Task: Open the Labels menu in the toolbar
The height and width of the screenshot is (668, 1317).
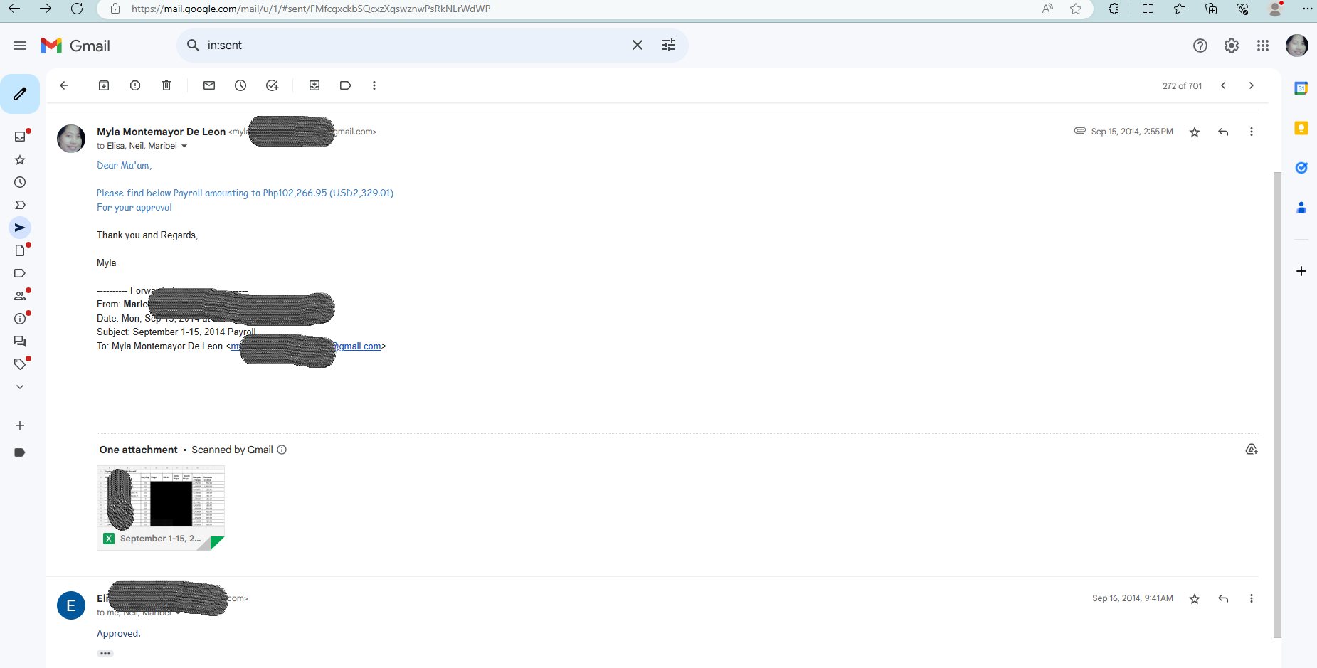Action: [x=346, y=85]
